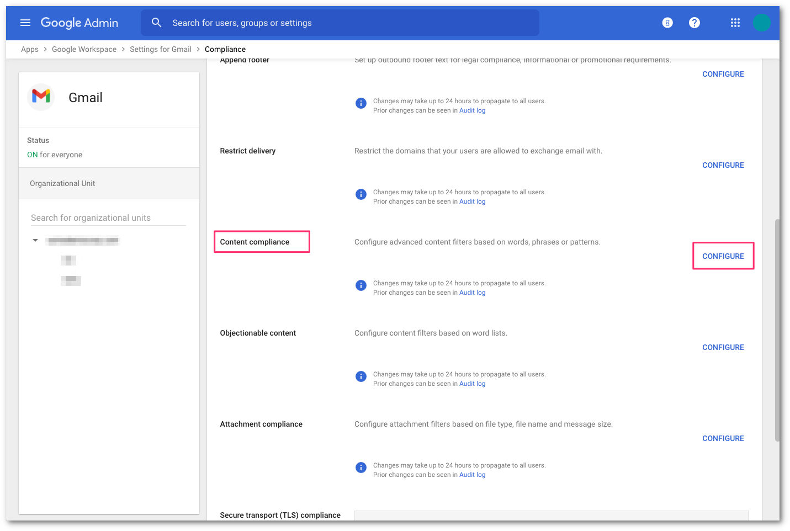Click the info icon under Restrict delivery
Image resolution: width=790 pixels, height=531 pixels.
360,194
